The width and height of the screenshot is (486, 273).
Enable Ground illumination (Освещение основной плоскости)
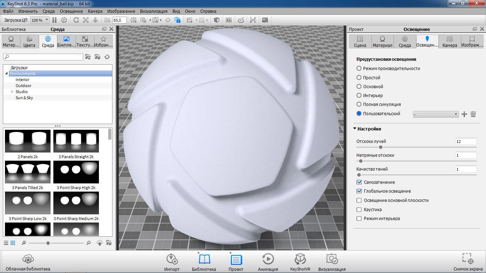coord(359,200)
